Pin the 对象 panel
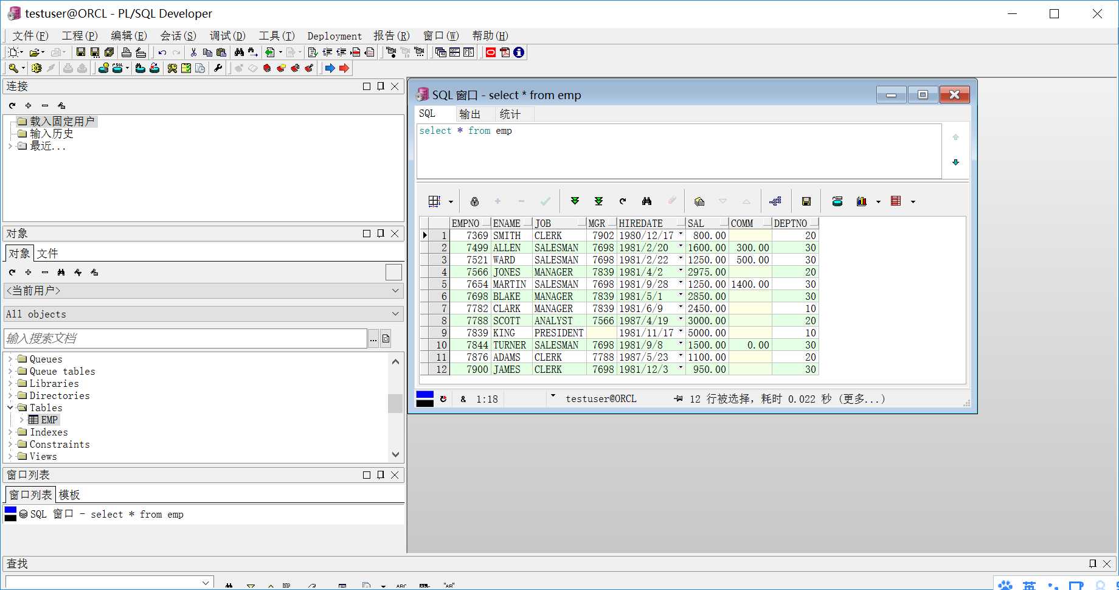 click(x=381, y=234)
